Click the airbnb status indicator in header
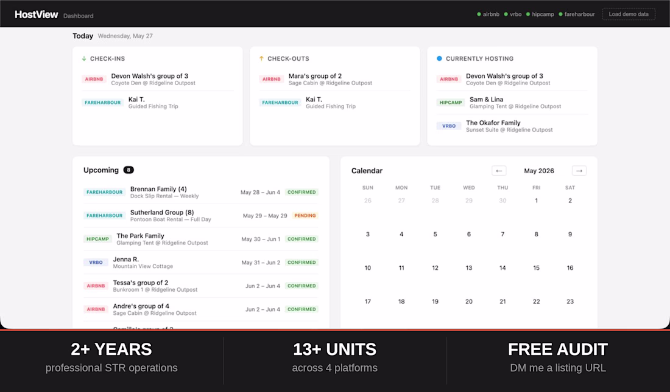This screenshot has height=392, width=670. (x=488, y=14)
